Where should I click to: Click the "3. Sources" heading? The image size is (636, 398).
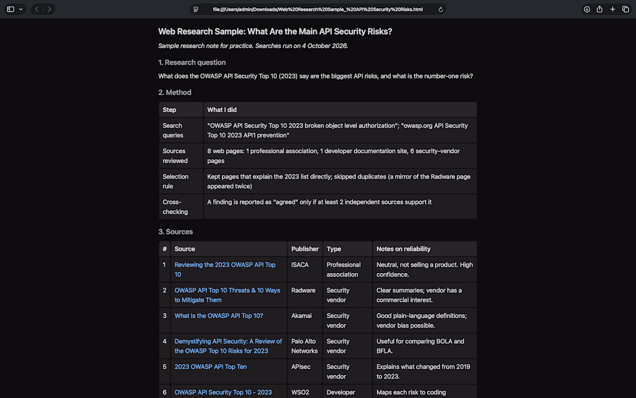(x=176, y=231)
